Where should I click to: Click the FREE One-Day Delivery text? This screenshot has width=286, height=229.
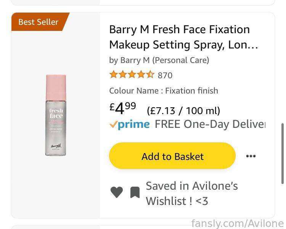coord(210,124)
